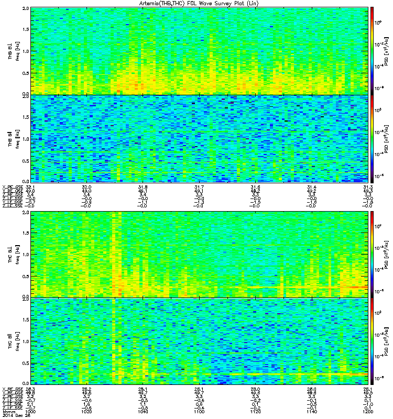
Task: Click the "1.0" frequency tick of the THB B-parallel panel
Action: [x=26, y=139]
